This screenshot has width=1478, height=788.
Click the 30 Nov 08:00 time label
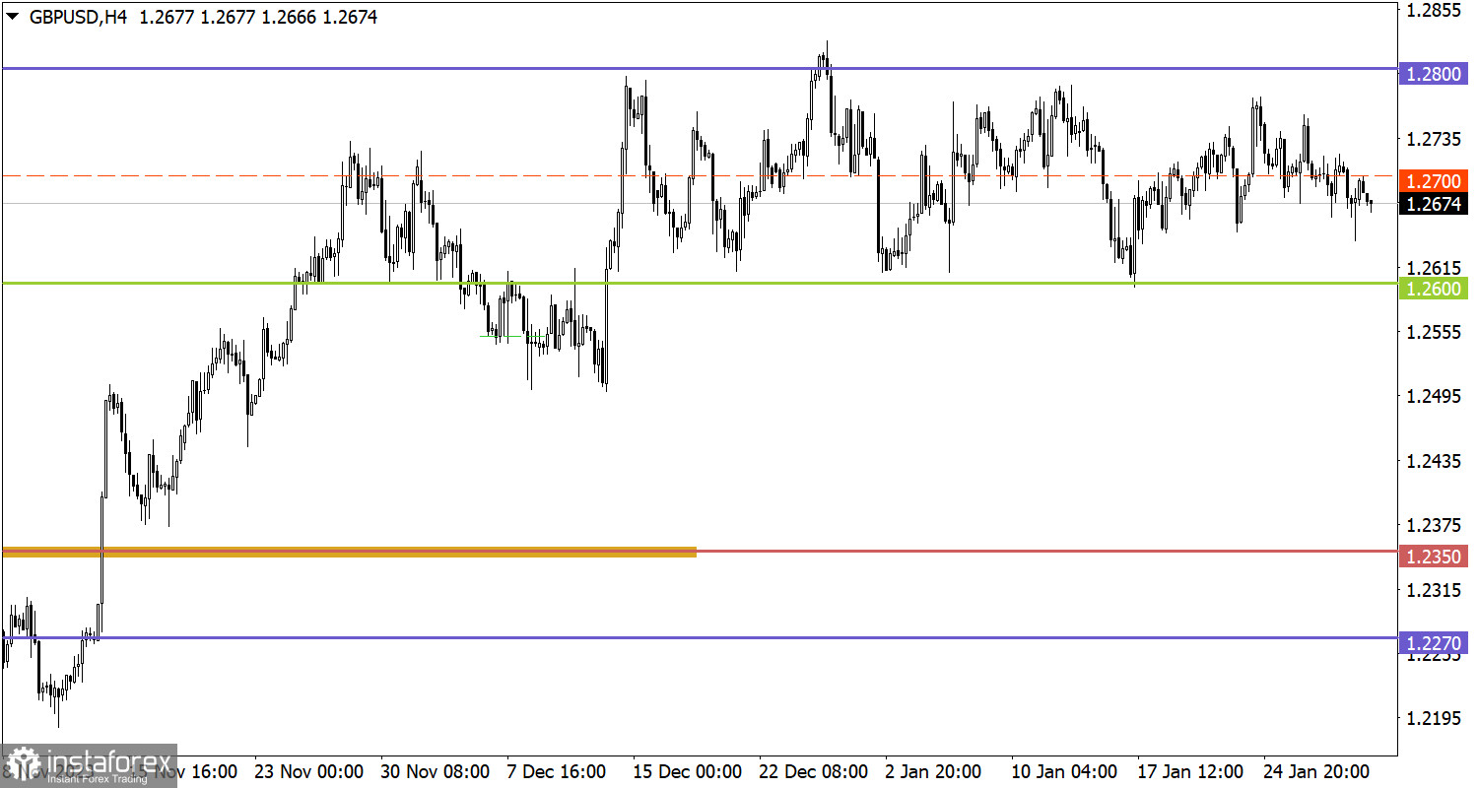[436, 770]
